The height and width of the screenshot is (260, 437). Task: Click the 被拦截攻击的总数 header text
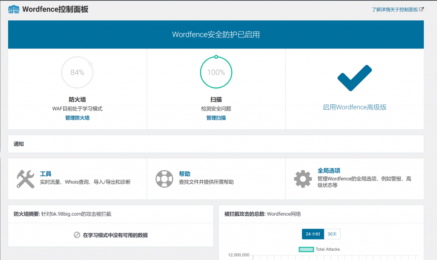pos(245,214)
